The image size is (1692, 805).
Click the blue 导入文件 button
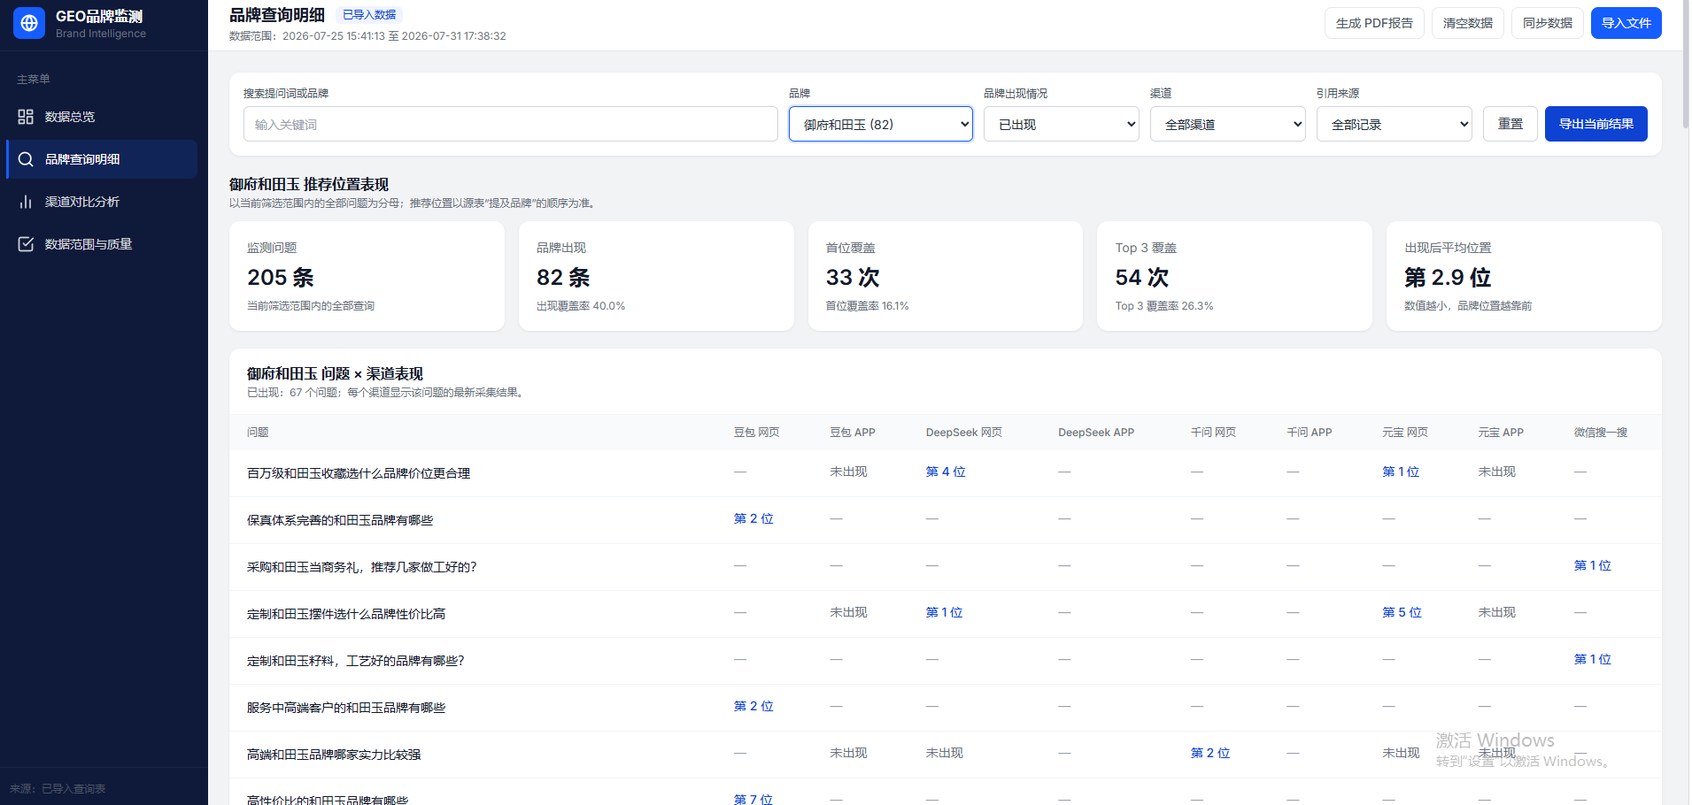tap(1626, 23)
